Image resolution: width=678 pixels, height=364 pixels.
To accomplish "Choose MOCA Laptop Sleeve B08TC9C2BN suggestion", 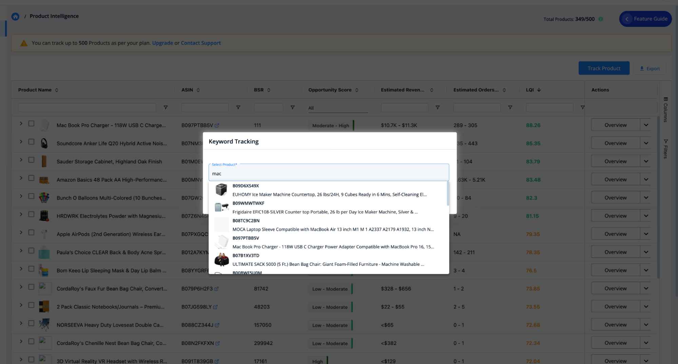I will click(328, 225).
